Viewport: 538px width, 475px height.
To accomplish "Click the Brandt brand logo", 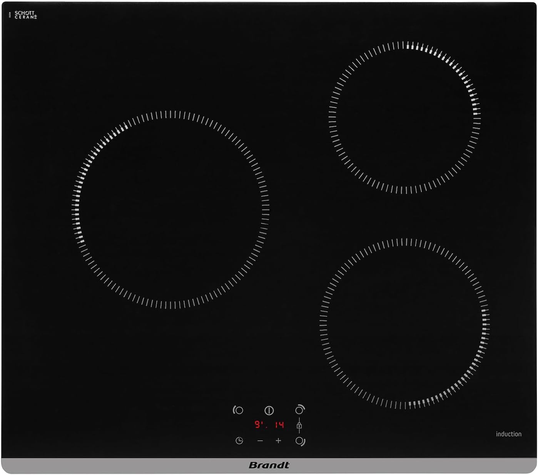I will click(269, 465).
